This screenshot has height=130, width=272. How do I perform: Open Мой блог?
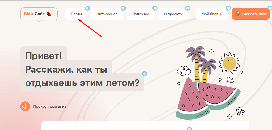click(212, 14)
